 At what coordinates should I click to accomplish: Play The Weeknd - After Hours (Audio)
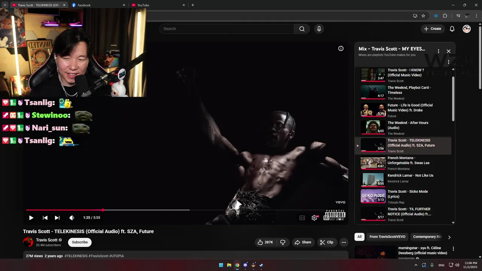point(403,128)
